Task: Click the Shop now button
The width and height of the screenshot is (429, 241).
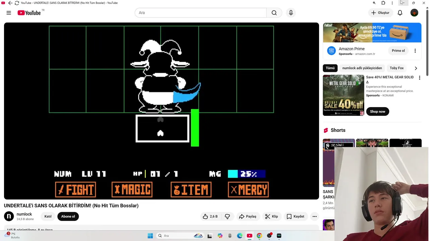Action: point(377,111)
